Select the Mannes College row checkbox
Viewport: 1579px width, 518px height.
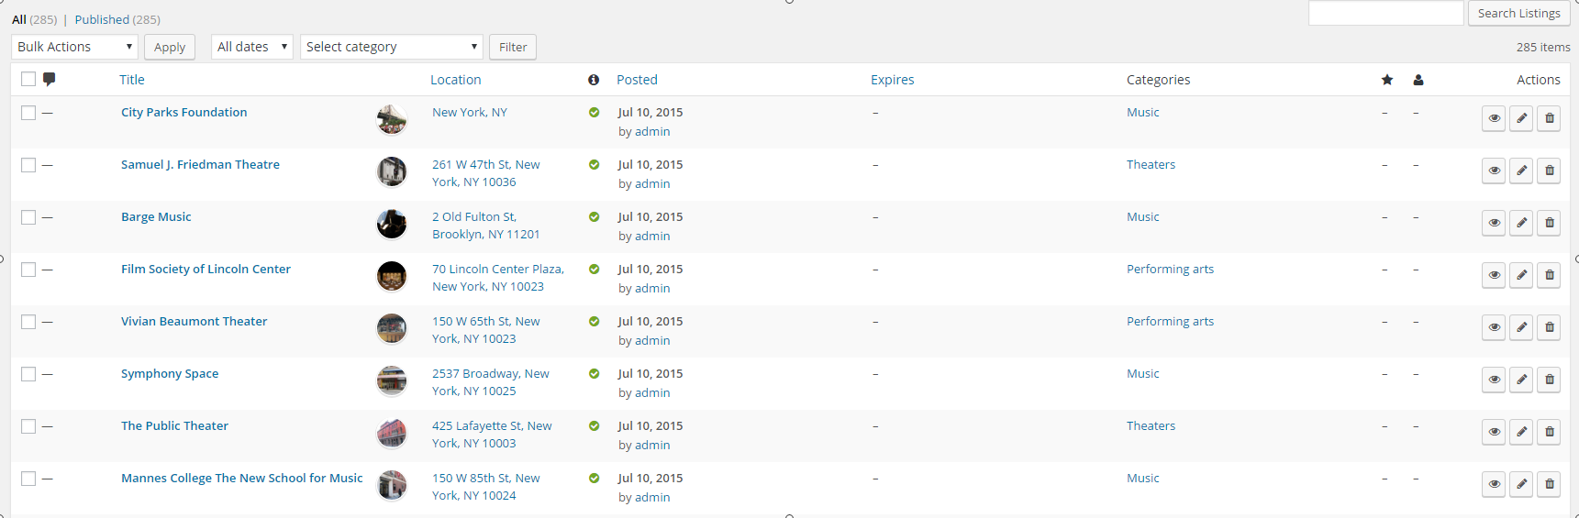28,479
